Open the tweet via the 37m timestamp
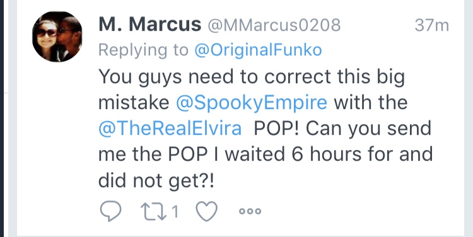 431,25
